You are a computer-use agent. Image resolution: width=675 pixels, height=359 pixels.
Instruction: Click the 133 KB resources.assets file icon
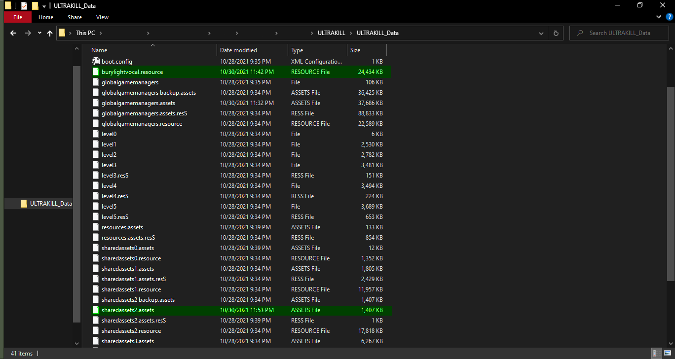pyautogui.click(x=96, y=227)
